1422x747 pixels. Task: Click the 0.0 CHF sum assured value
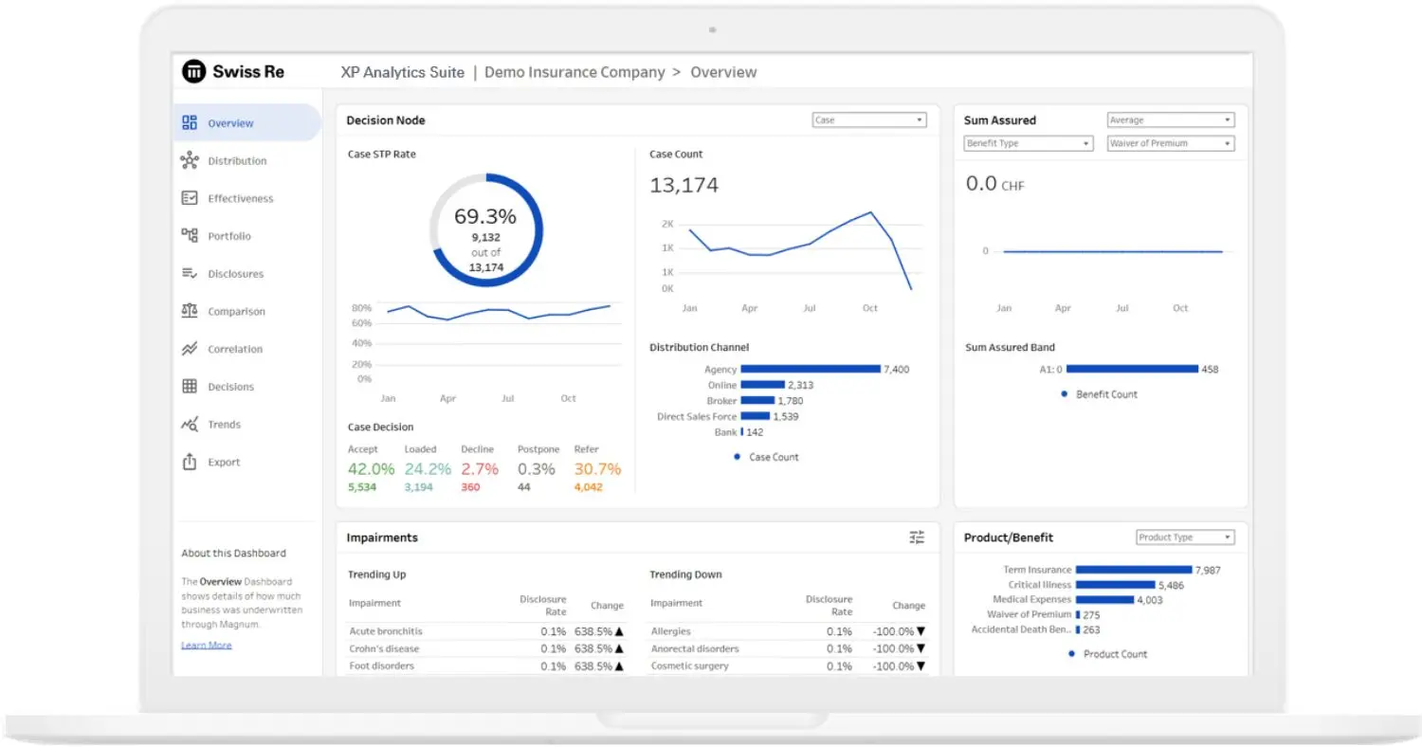point(994,184)
